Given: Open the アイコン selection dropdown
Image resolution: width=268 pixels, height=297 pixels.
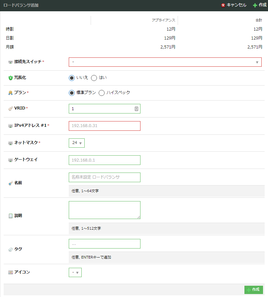Looking at the screenshot, I should pos(75,272).
